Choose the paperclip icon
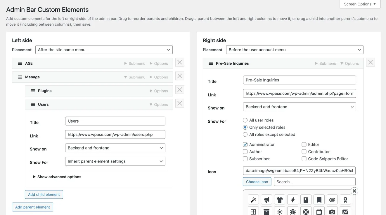 pos(332,200)
